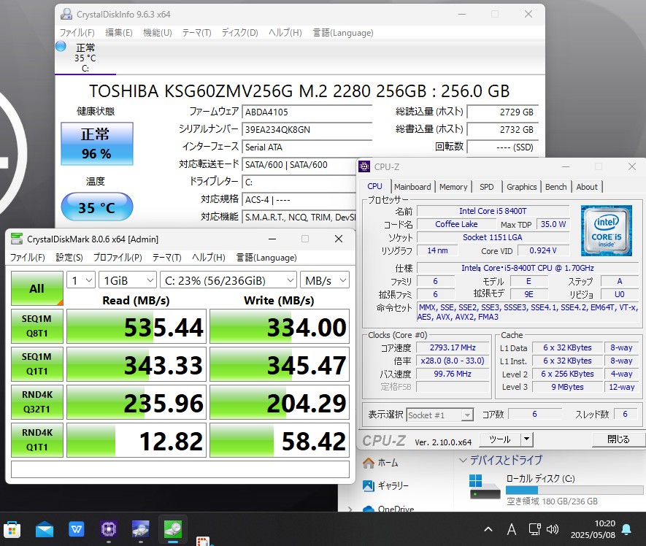
Task: Open CrystalDiskInfo Language menu
Action: [343, 33]
